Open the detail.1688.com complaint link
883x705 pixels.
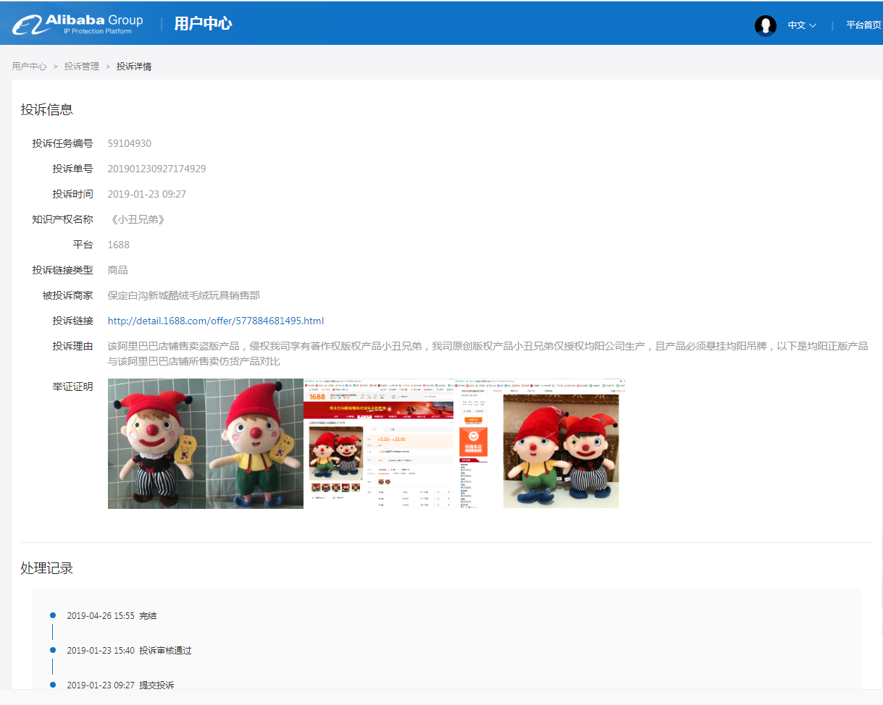click(216, 321)
